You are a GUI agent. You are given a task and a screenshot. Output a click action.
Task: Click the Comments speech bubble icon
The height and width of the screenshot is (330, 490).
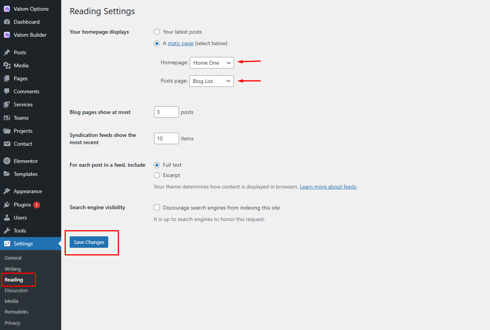pos(7,91)
